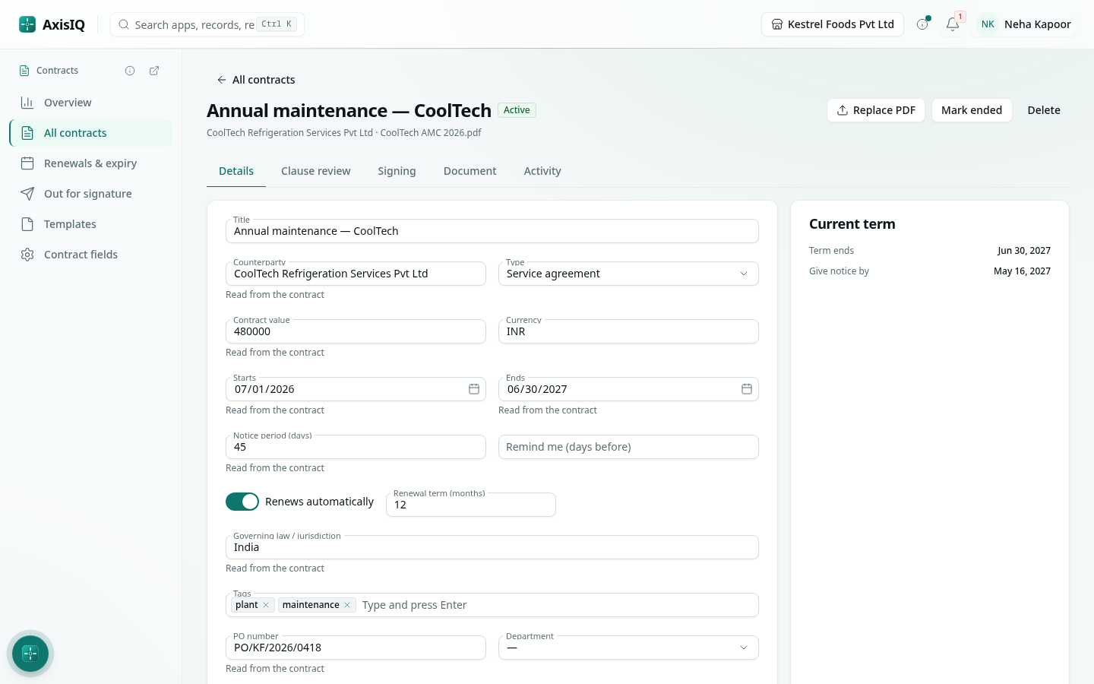Click Mark ended button
Viewport: 1094px width, 684px height.
972,110
